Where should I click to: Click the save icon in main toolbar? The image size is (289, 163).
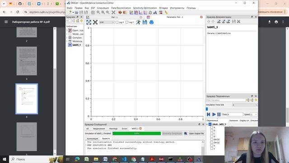pos(81,12)
